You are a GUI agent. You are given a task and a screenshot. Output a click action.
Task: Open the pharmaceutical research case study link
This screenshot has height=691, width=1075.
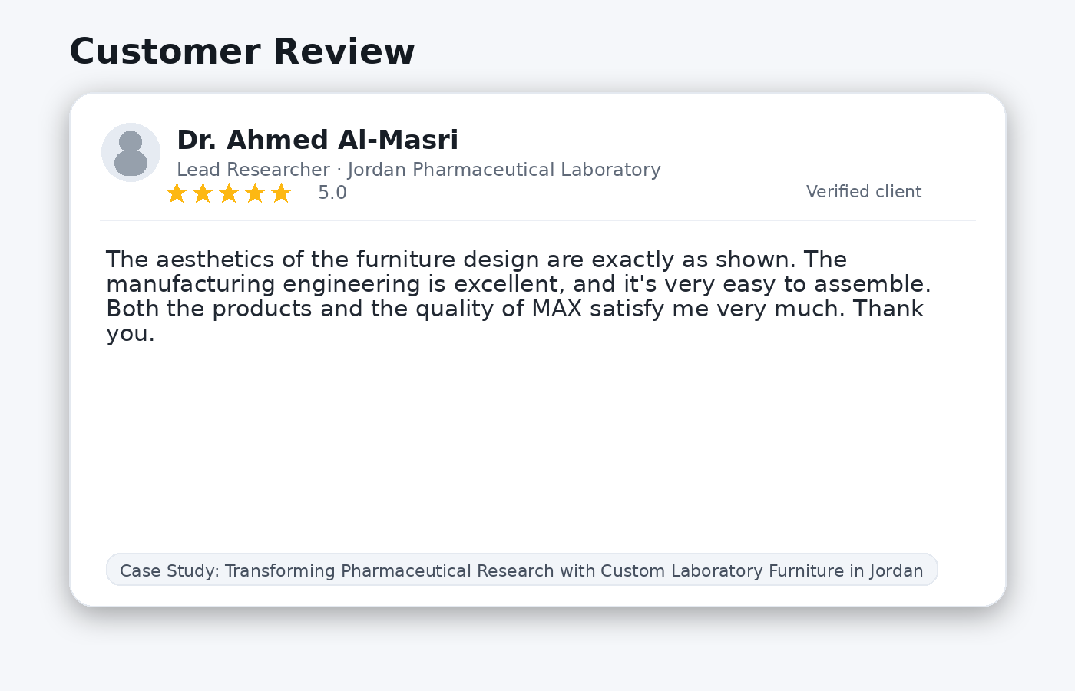click(x=521, y=570)
